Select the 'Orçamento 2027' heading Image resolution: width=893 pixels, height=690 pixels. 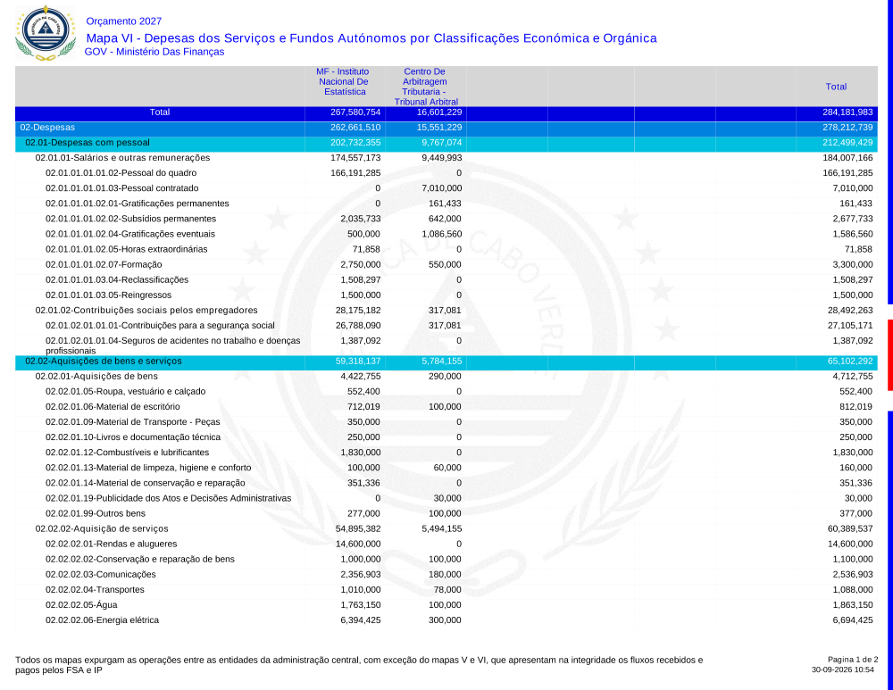123,21
